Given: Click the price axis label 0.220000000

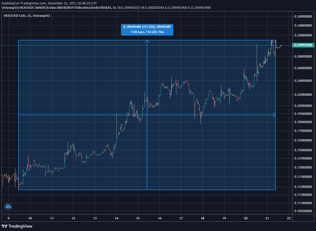Looking at the screenshot, I should coord(303,95).
